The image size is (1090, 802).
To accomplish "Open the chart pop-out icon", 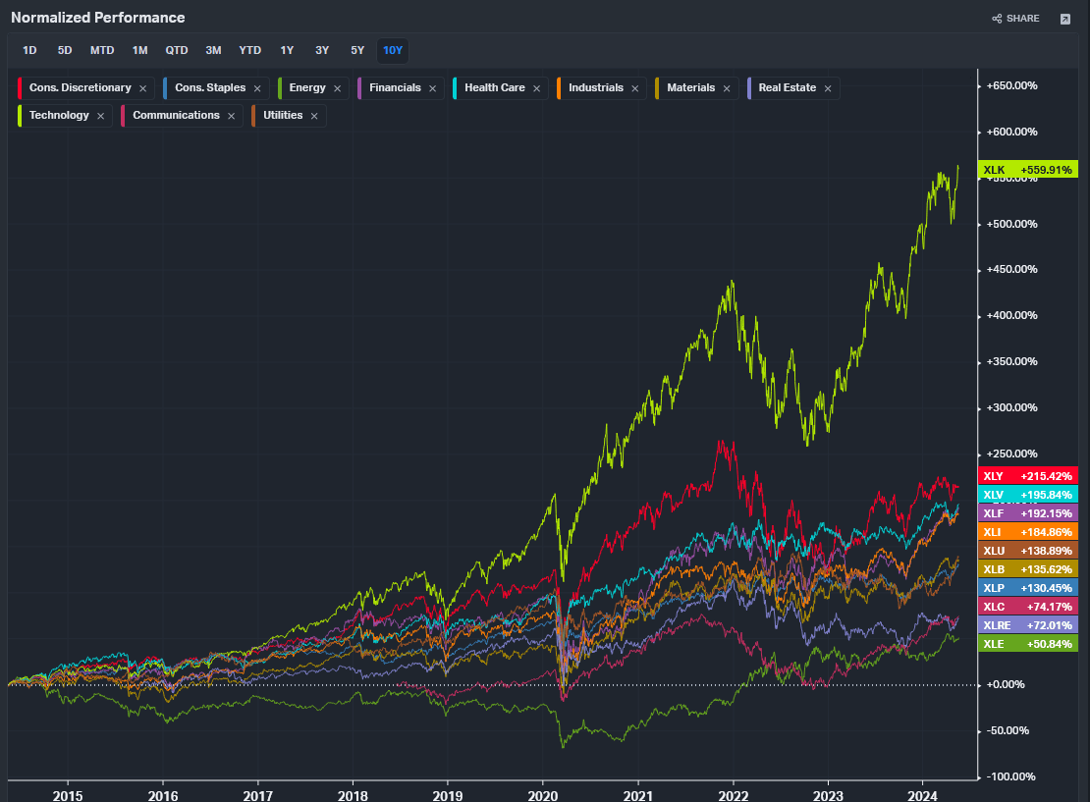I will (x=1064, y=18).
